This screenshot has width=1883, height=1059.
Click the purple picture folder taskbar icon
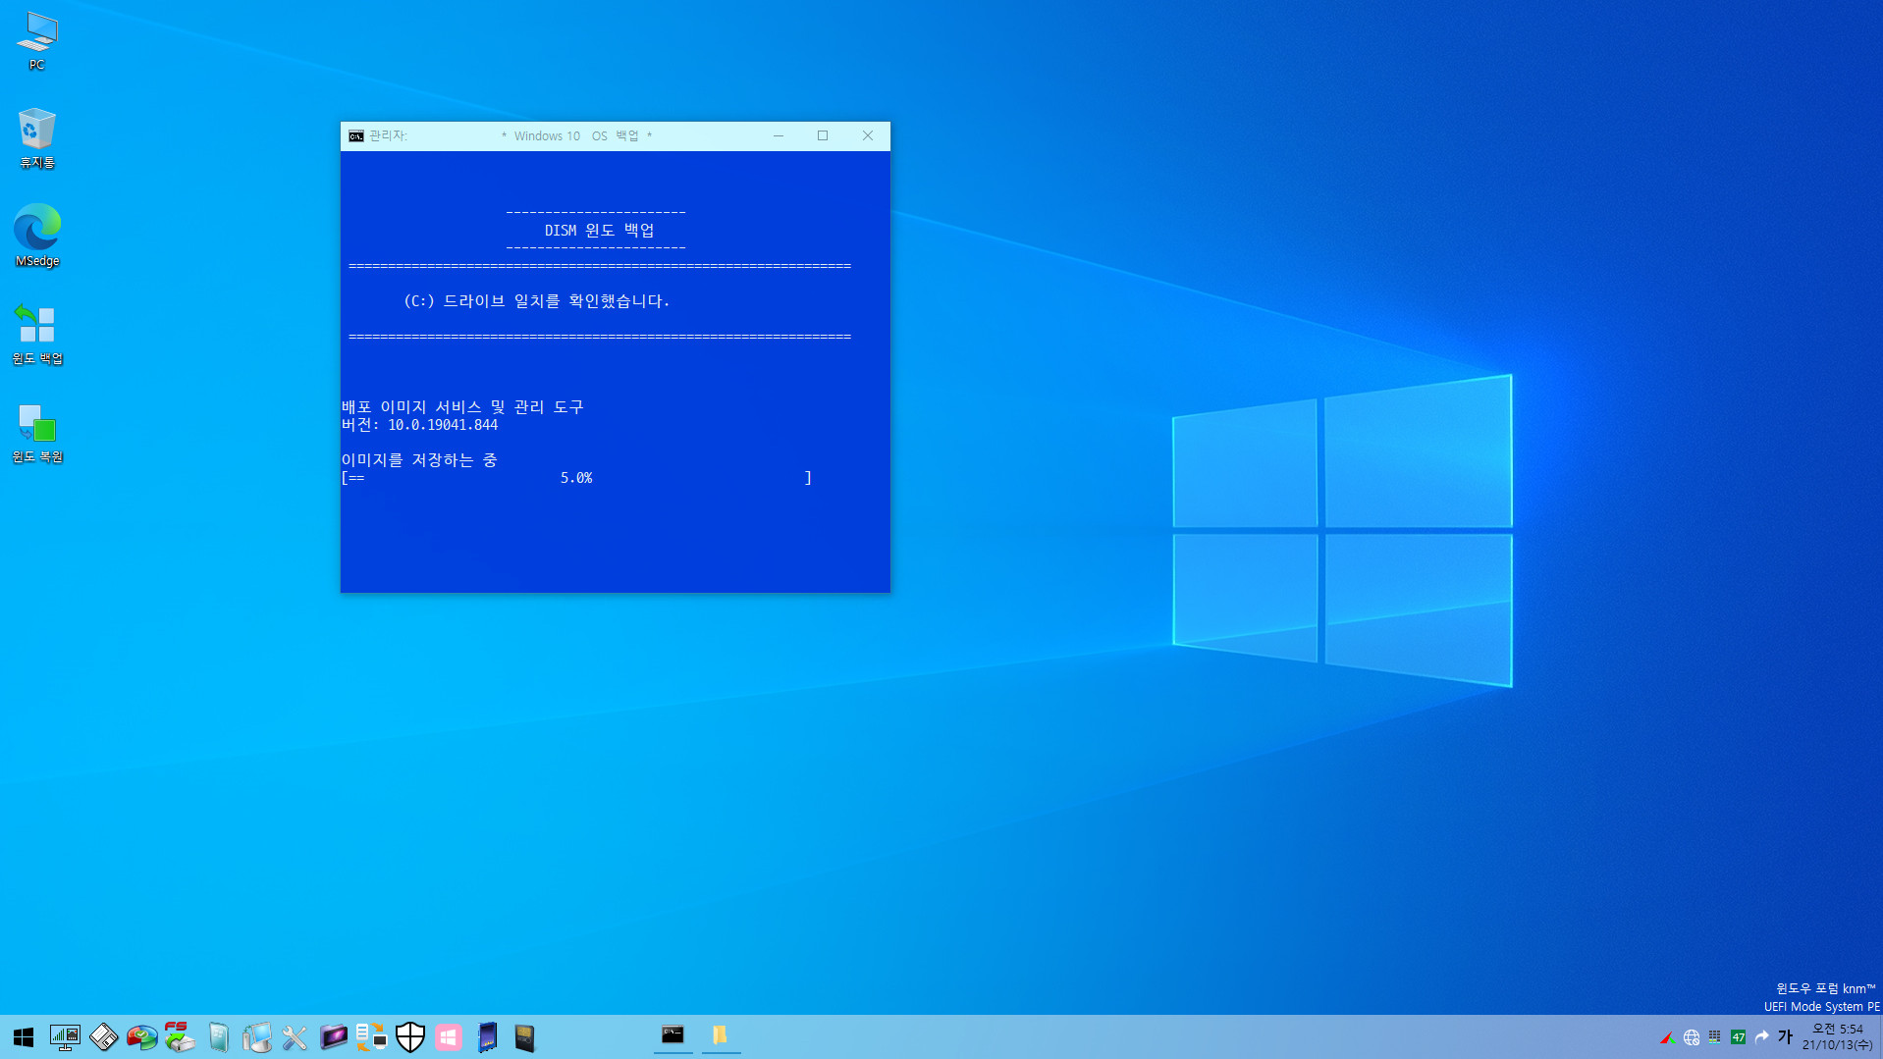333,1037
